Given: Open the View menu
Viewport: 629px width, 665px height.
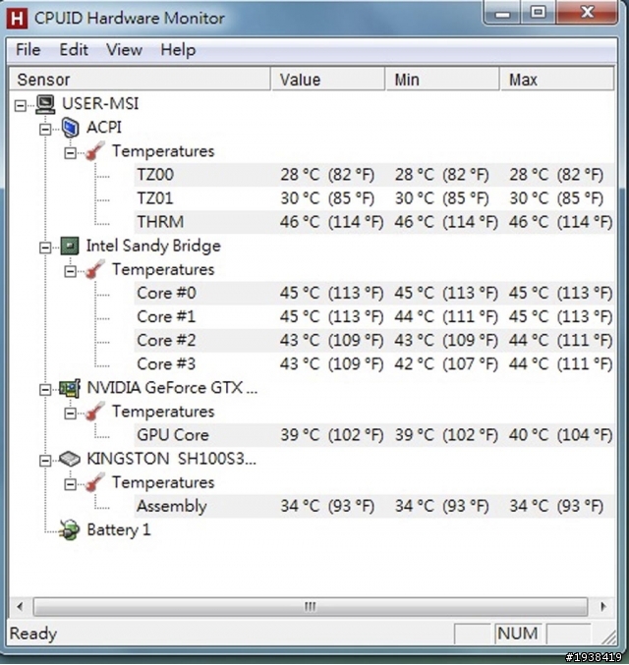Looking at the screenshot, I should click(x=124, y=50).
